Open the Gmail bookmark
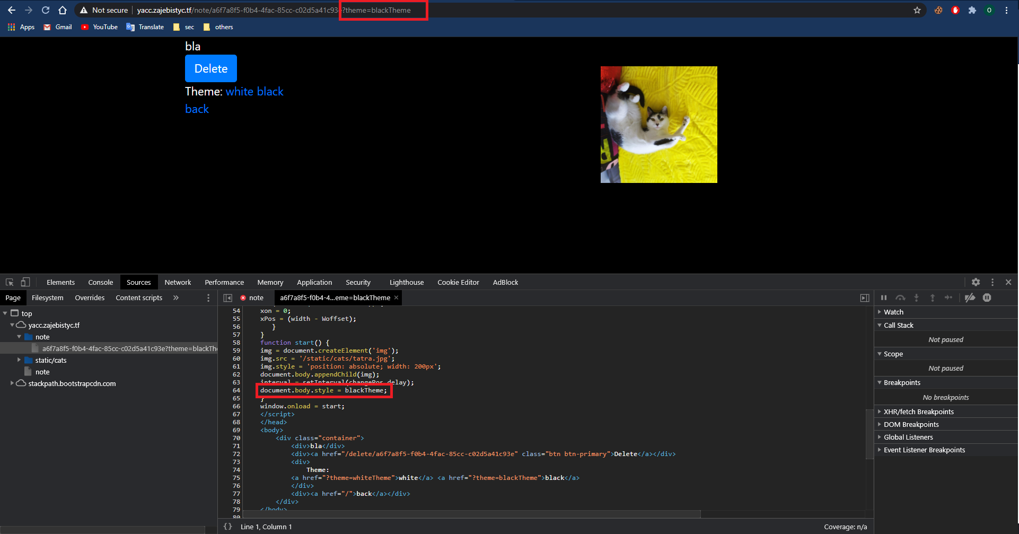 point(58,27)
